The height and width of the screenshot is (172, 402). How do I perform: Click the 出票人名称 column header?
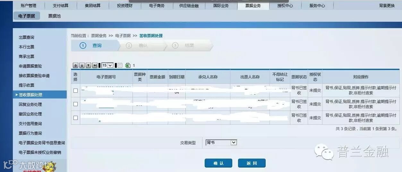250,77
